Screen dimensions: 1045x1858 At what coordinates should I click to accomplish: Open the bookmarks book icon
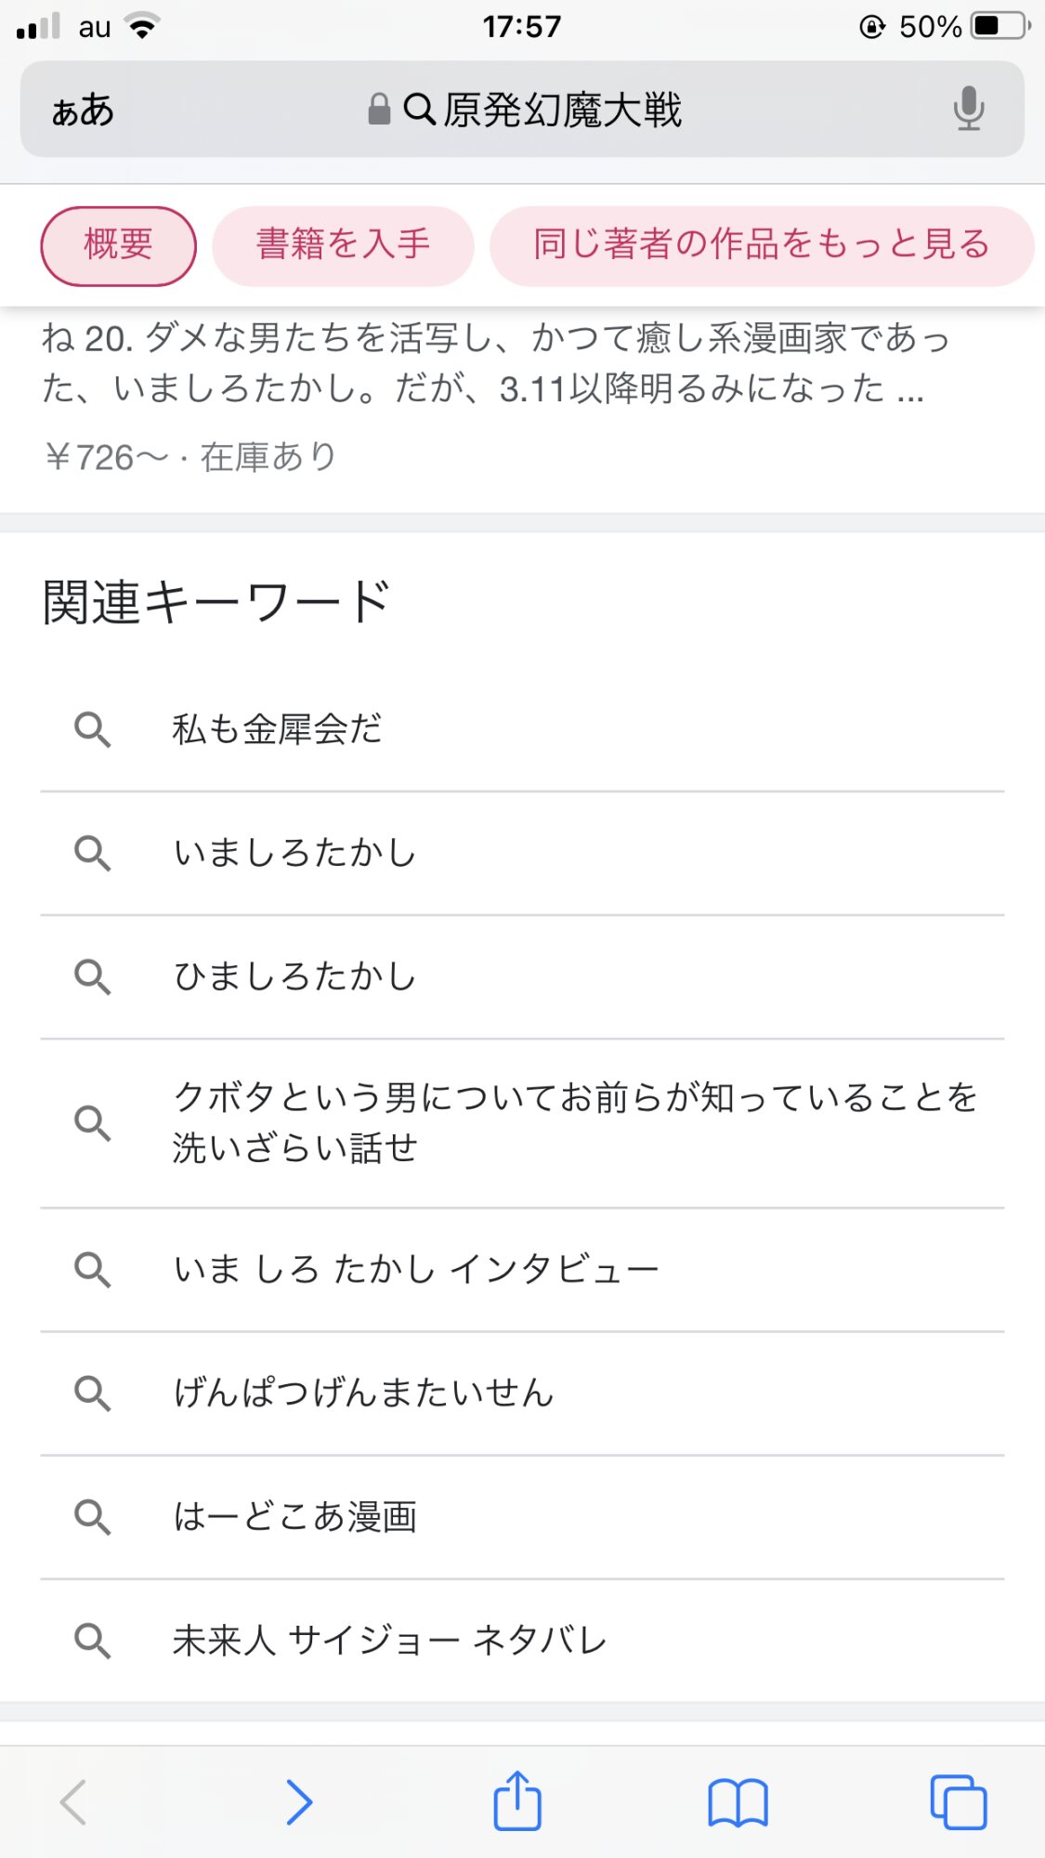[x=738, y=1802]
